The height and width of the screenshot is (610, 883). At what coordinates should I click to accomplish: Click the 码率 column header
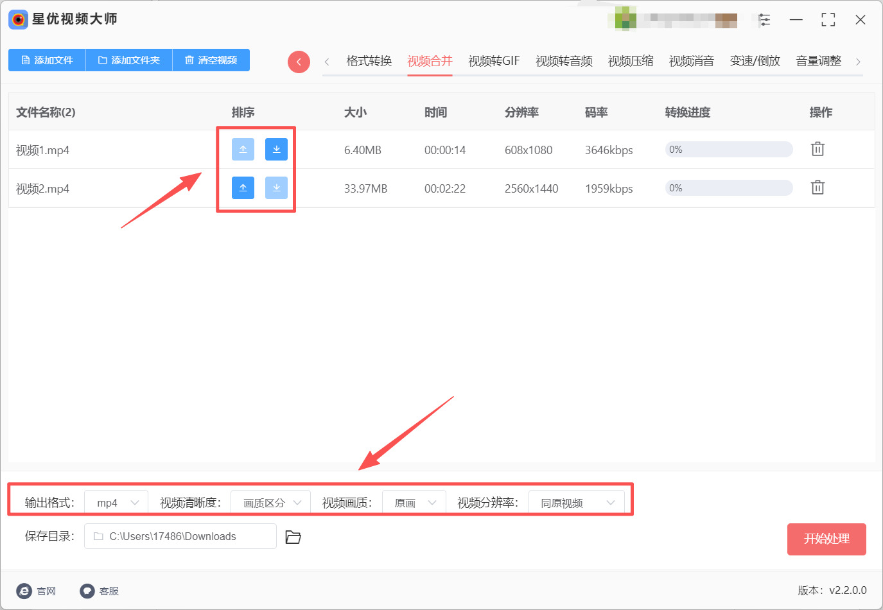click(596, 112)
